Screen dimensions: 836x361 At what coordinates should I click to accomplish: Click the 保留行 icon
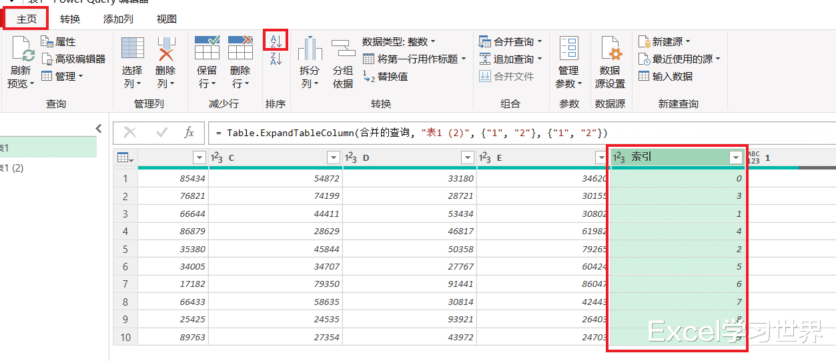point(207,49)
